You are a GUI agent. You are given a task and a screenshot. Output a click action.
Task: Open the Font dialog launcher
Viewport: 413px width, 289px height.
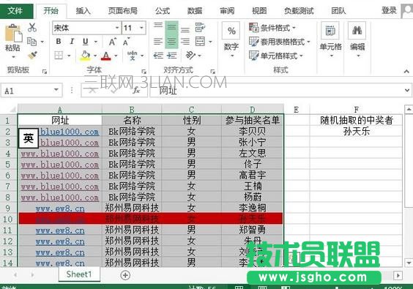[x=144, y=71]
